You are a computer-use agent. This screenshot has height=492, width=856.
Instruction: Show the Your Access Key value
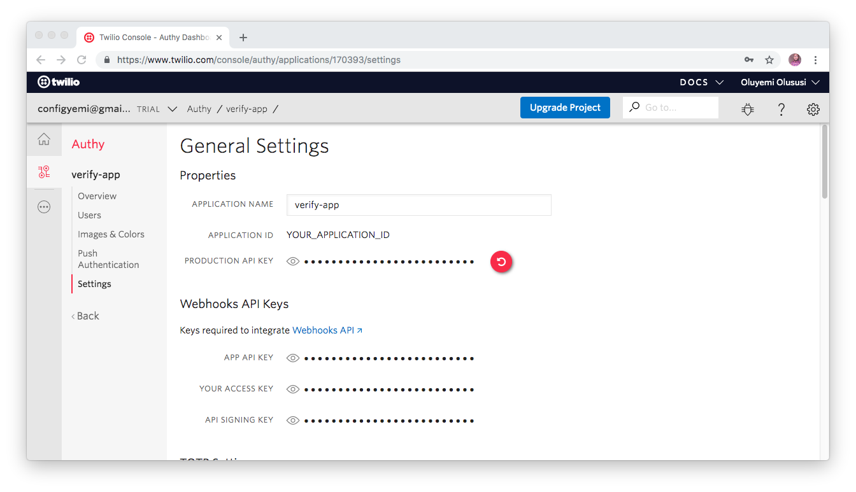click(293, 390)
